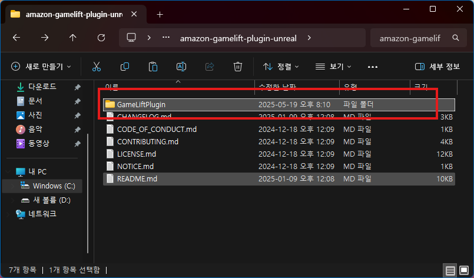Open the See more ellipsis menu in toolbar
The image size is (474, 278).
(372, 67)
